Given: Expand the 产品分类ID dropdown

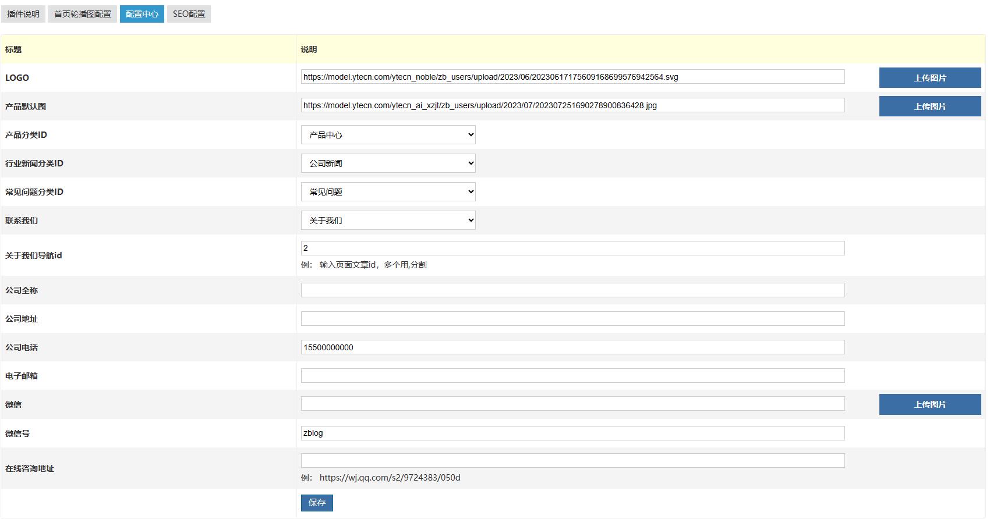Looking at the screenshot, I should pyautogui.click(x=388, y=134).
